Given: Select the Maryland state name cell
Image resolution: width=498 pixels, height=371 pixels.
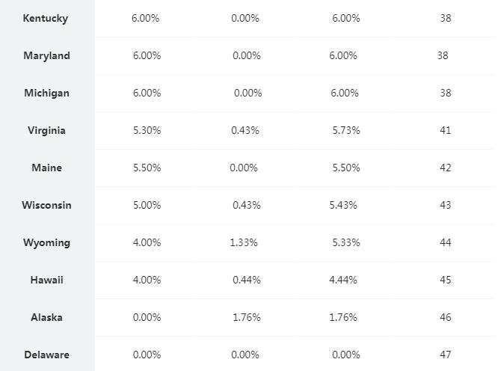Looking at the screenshot, I should coord(46,56).
